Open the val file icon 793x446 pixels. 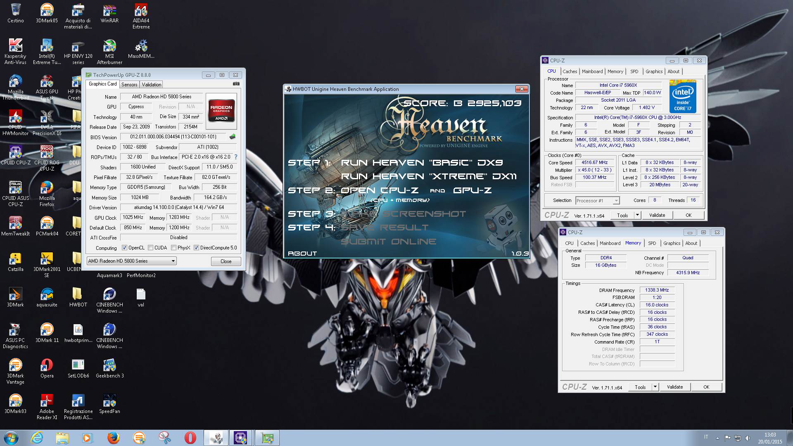(x=141, y=297)
